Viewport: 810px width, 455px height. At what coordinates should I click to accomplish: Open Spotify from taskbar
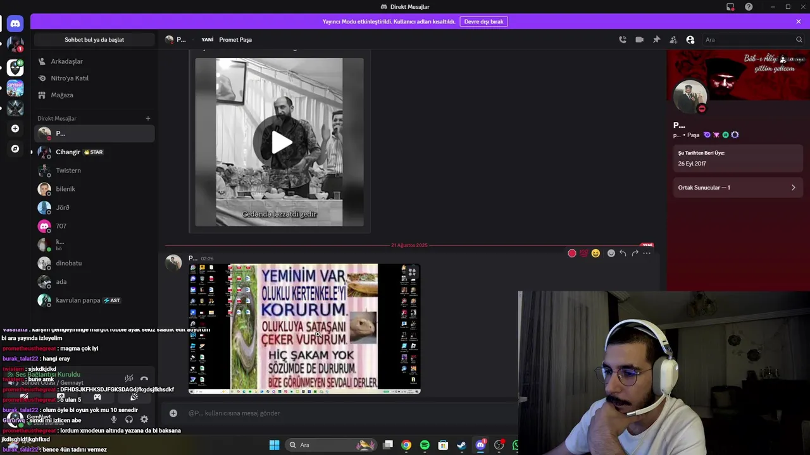425,445
